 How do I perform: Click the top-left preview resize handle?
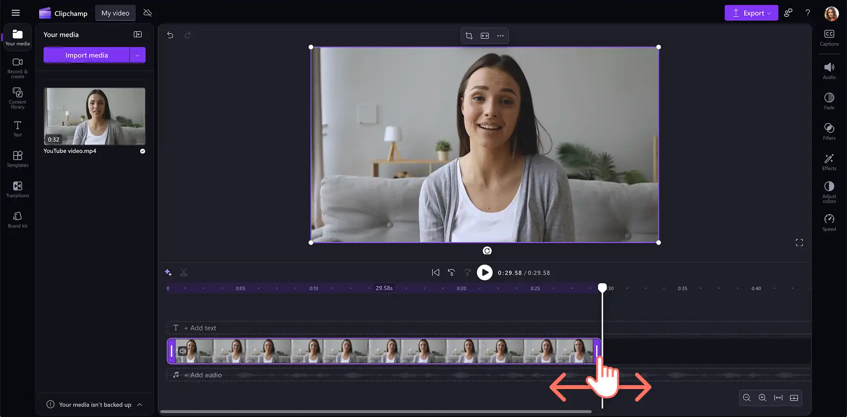point(311,47)
